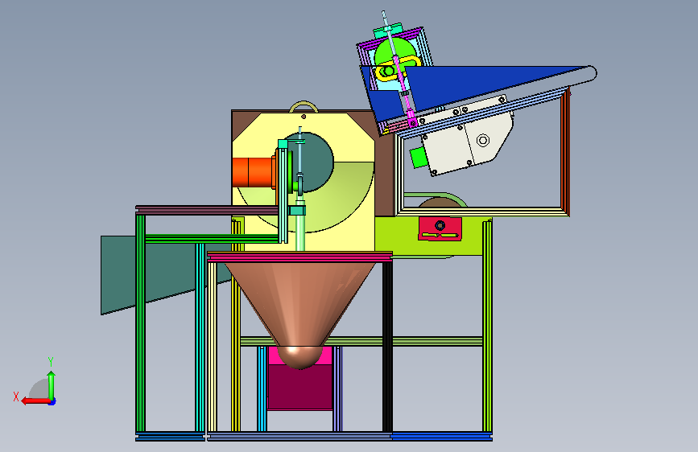The width and height of the screenshot is (698, 452).
Task: Select the light green vertical rod above the hopper
Action: click(x=300, y=232)
